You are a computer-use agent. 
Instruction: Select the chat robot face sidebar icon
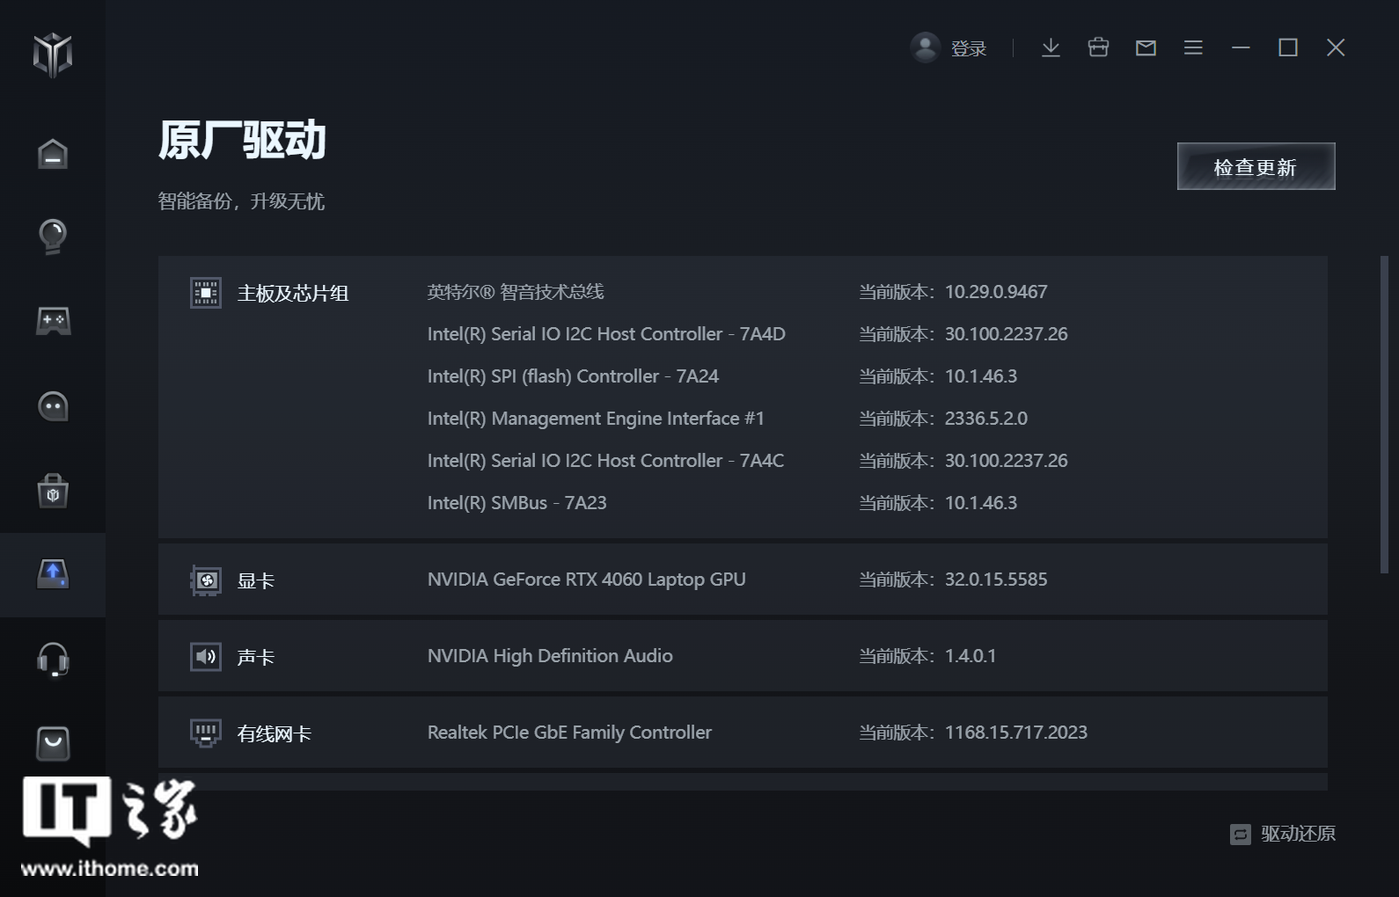[53, 406]
